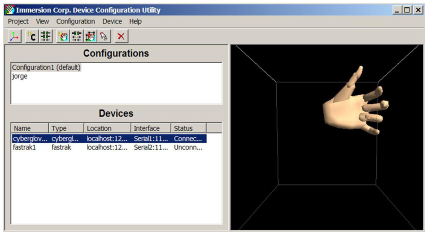Click the new device hand icon
427x236 pixels.
point(63,36)
